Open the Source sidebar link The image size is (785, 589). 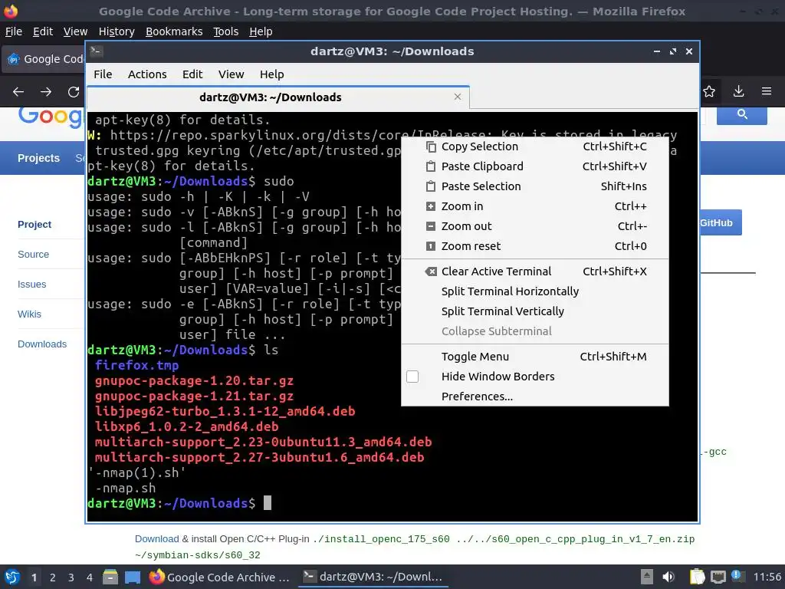[x=33, y=255]
